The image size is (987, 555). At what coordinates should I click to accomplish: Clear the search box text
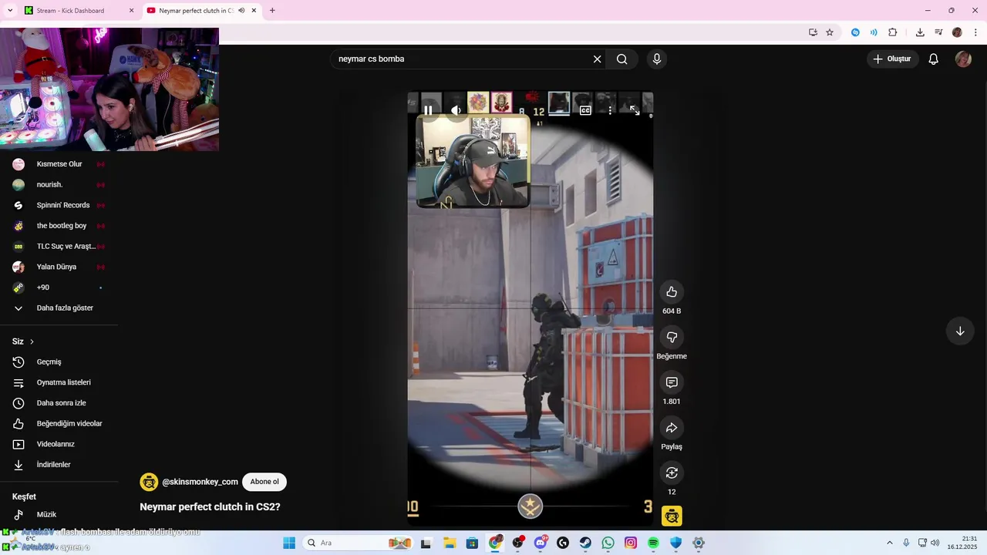(597, 59)
